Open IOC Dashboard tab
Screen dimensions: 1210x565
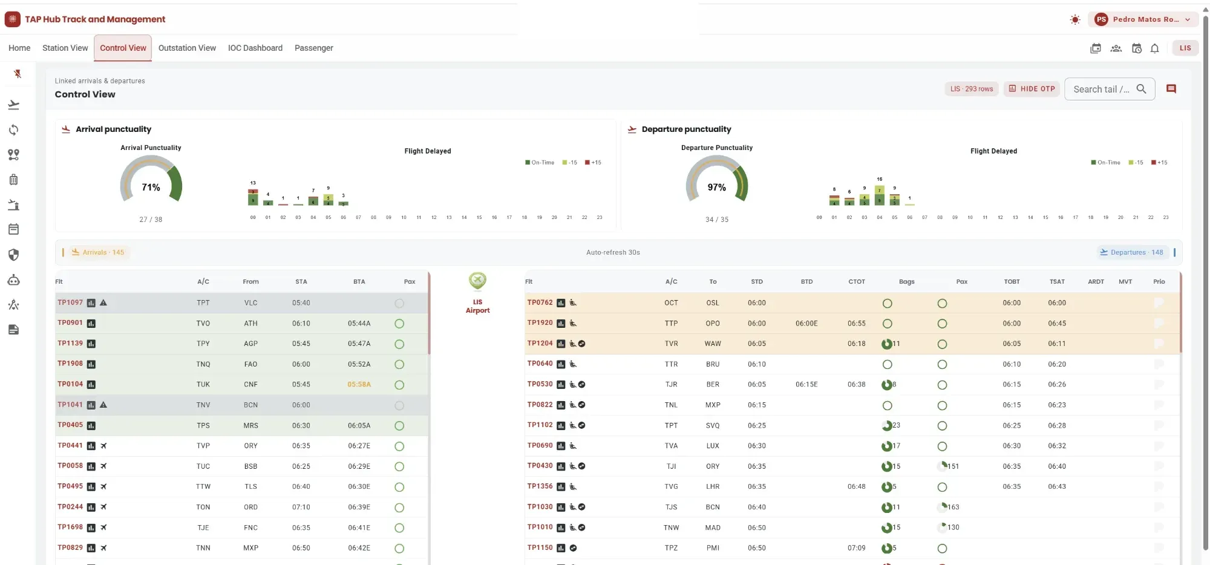255,48
